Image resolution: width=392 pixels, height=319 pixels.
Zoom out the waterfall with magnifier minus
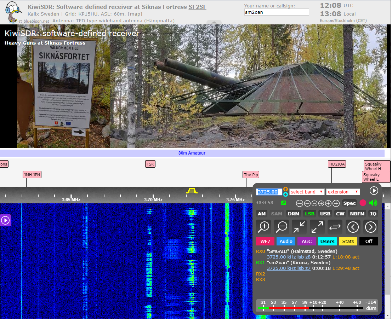282,227
